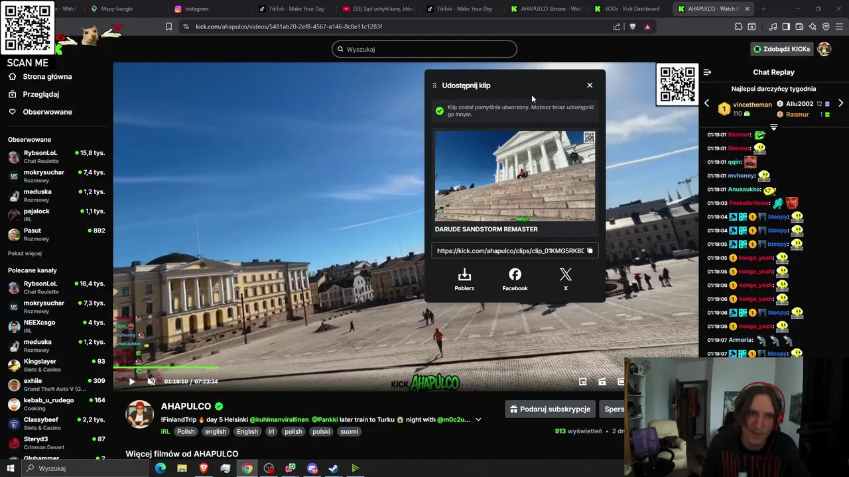Unmute the video player volume
Screen dimensions: 849x477
pyautogui.click(x=151, y=382)
